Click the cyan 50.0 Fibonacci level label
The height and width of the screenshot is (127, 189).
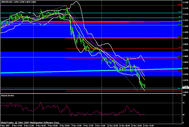point(180,21)
